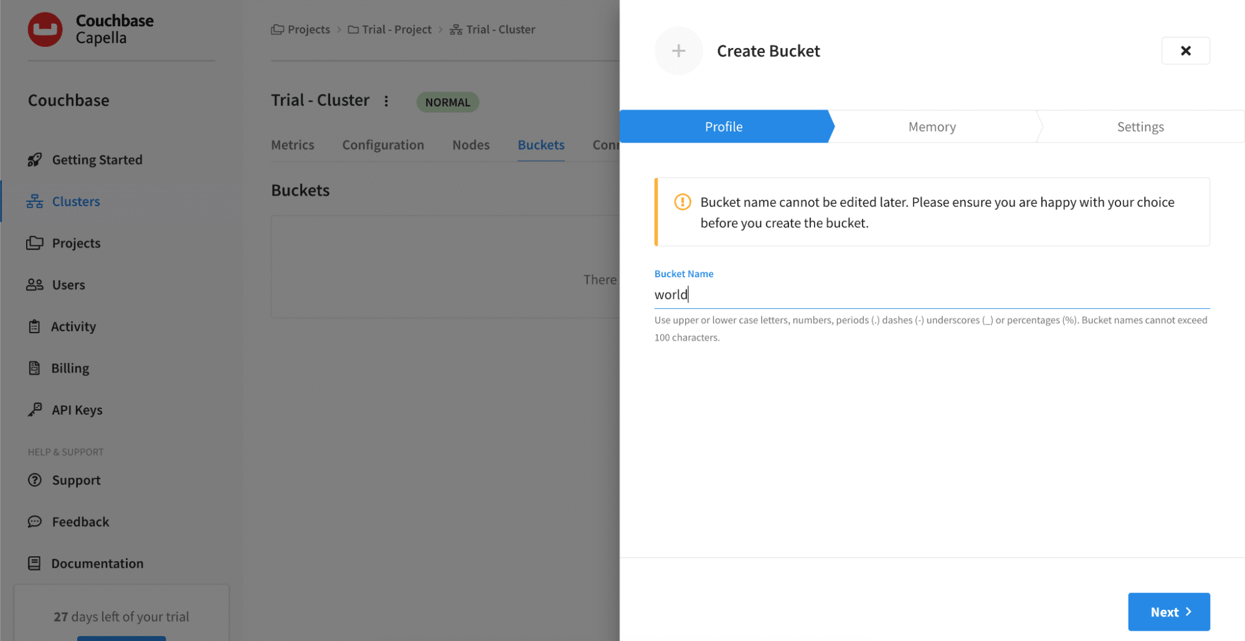Click the Users icon in sidebar
This screenshot has width=1245, height=641.
click(x=34, y=284)
